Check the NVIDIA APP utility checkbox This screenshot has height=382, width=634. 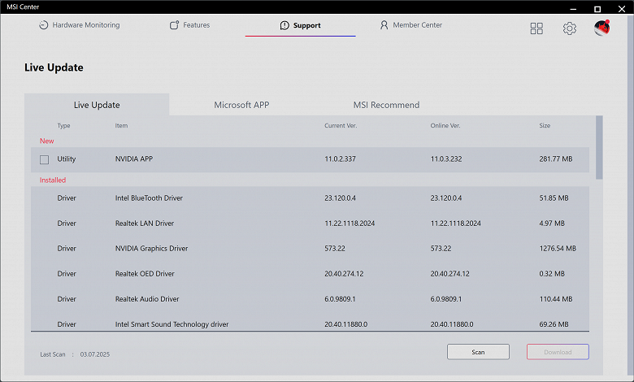pos(44,159)
